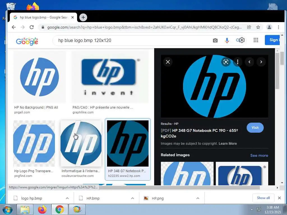This screenshot has width=287, height=215.
Task: Click the padlock site info icon
Action: 43,27
